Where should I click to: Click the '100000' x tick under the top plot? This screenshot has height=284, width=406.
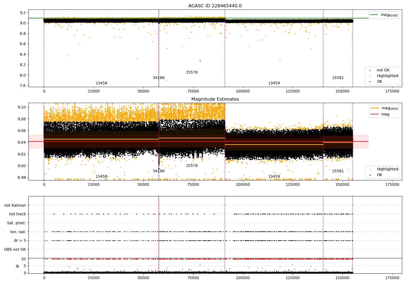[243, 91]
